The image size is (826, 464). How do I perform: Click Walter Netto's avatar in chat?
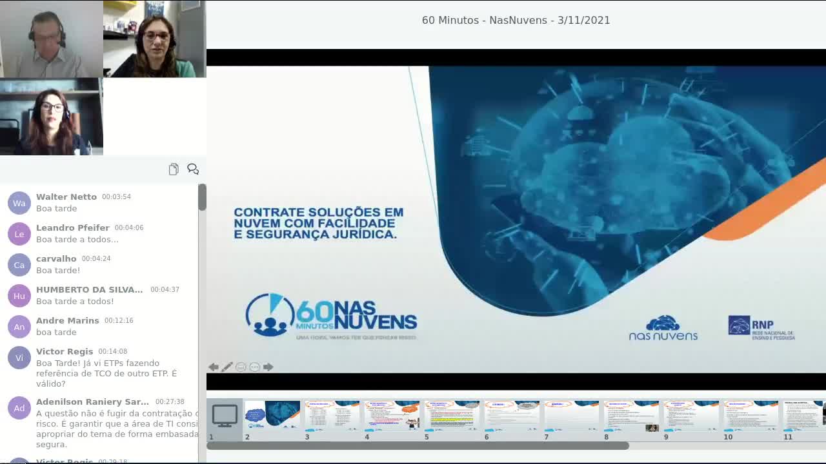click(19, 203)
